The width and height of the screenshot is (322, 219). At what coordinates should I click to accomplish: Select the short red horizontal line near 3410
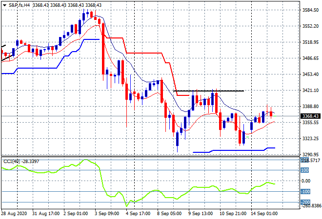pyautogui.click(x=183, y=95)
